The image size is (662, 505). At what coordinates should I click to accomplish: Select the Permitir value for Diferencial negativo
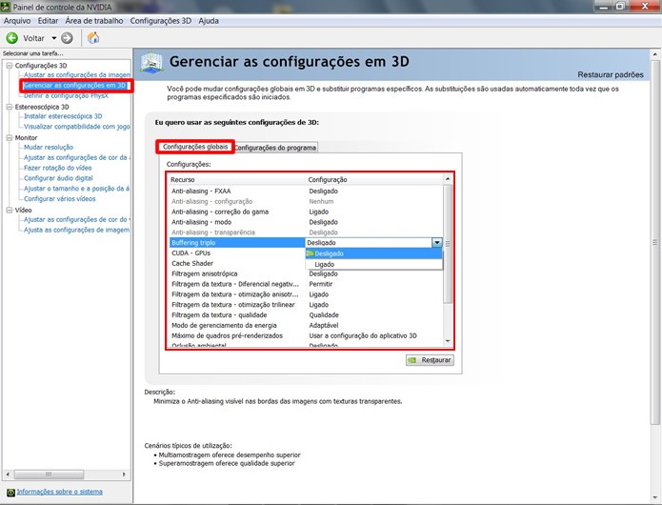(320, 284)
